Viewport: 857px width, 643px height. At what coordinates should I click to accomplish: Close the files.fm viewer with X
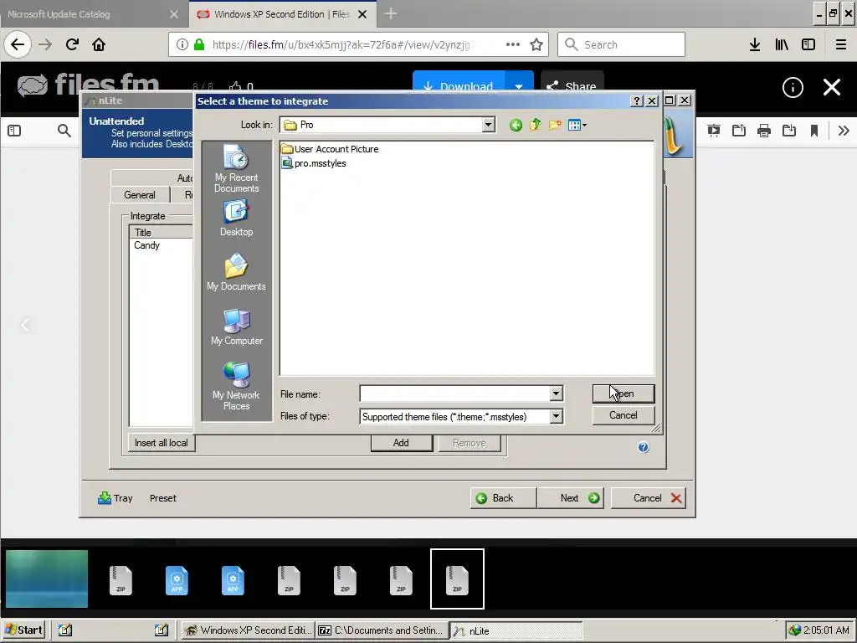(x=832, y=87)
